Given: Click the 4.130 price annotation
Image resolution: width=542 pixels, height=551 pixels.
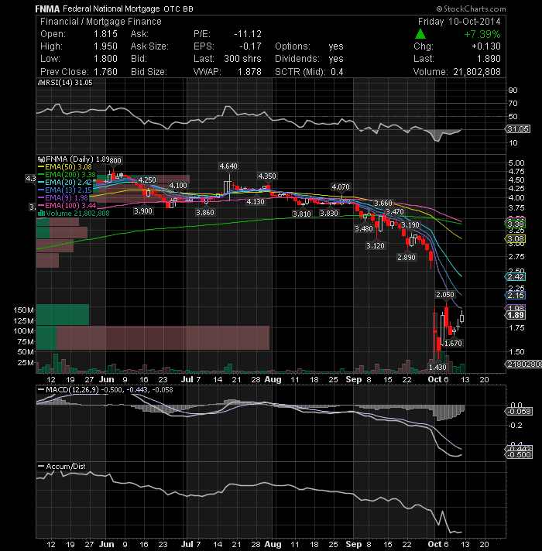Looking at the screenshot, I should tap(256, 202).
